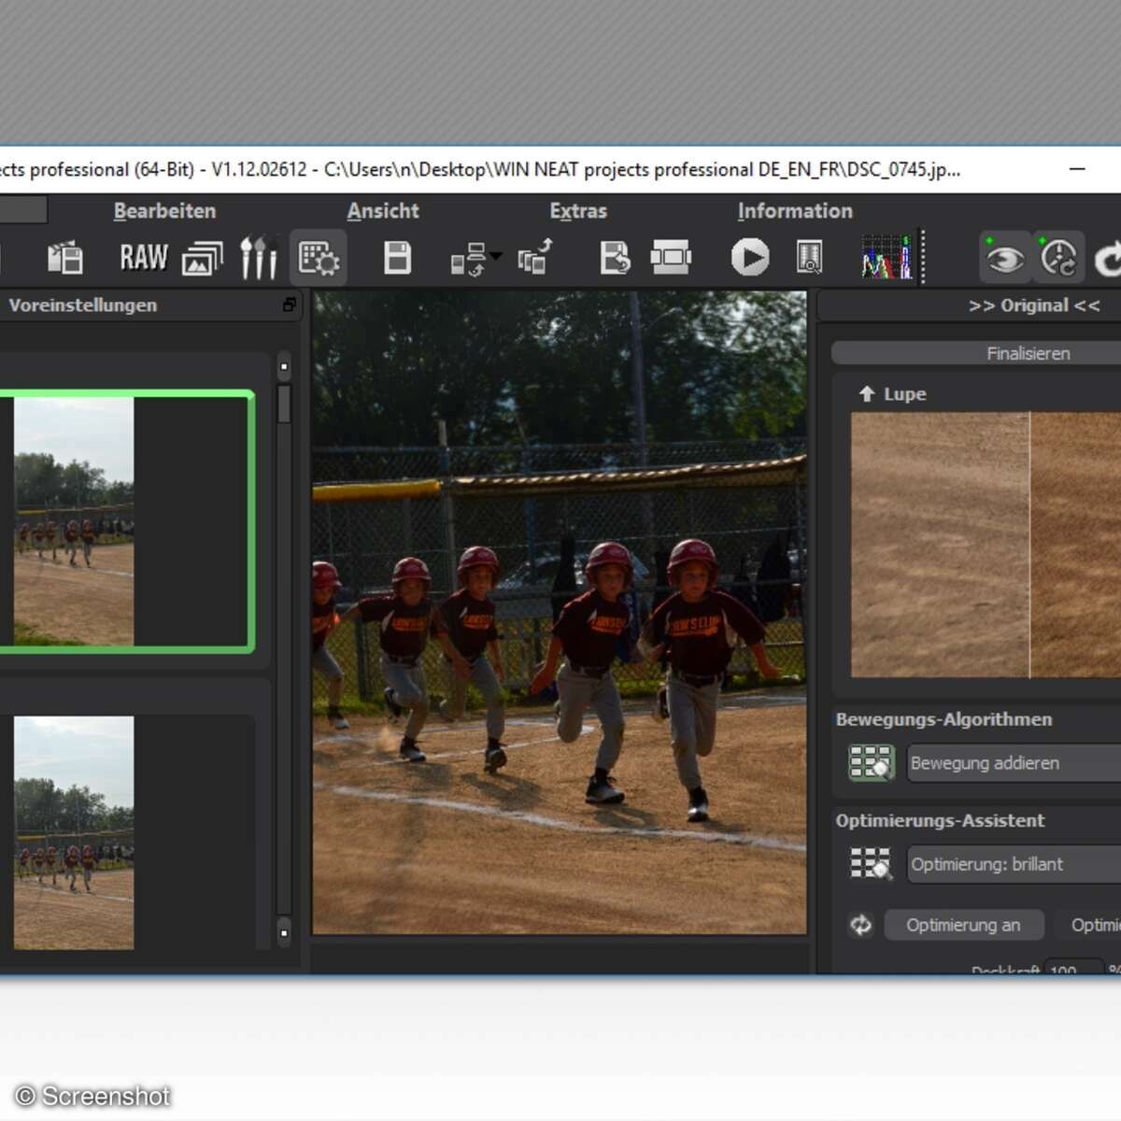Screen dimensions: 1121x1121
Task: Click the Optimierung an button
Action: 963,925
